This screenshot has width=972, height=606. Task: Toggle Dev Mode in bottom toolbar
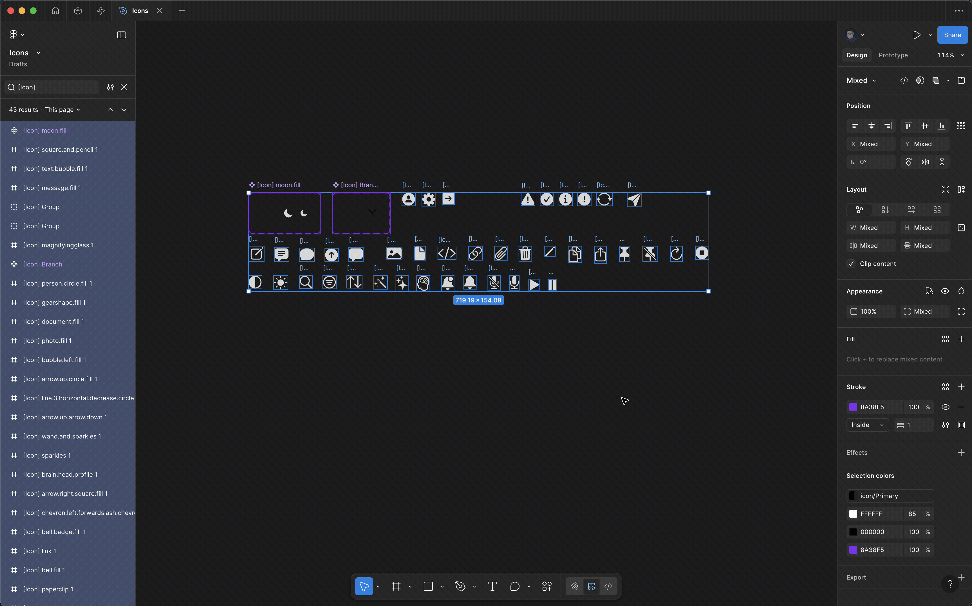[x=608, y=586]
